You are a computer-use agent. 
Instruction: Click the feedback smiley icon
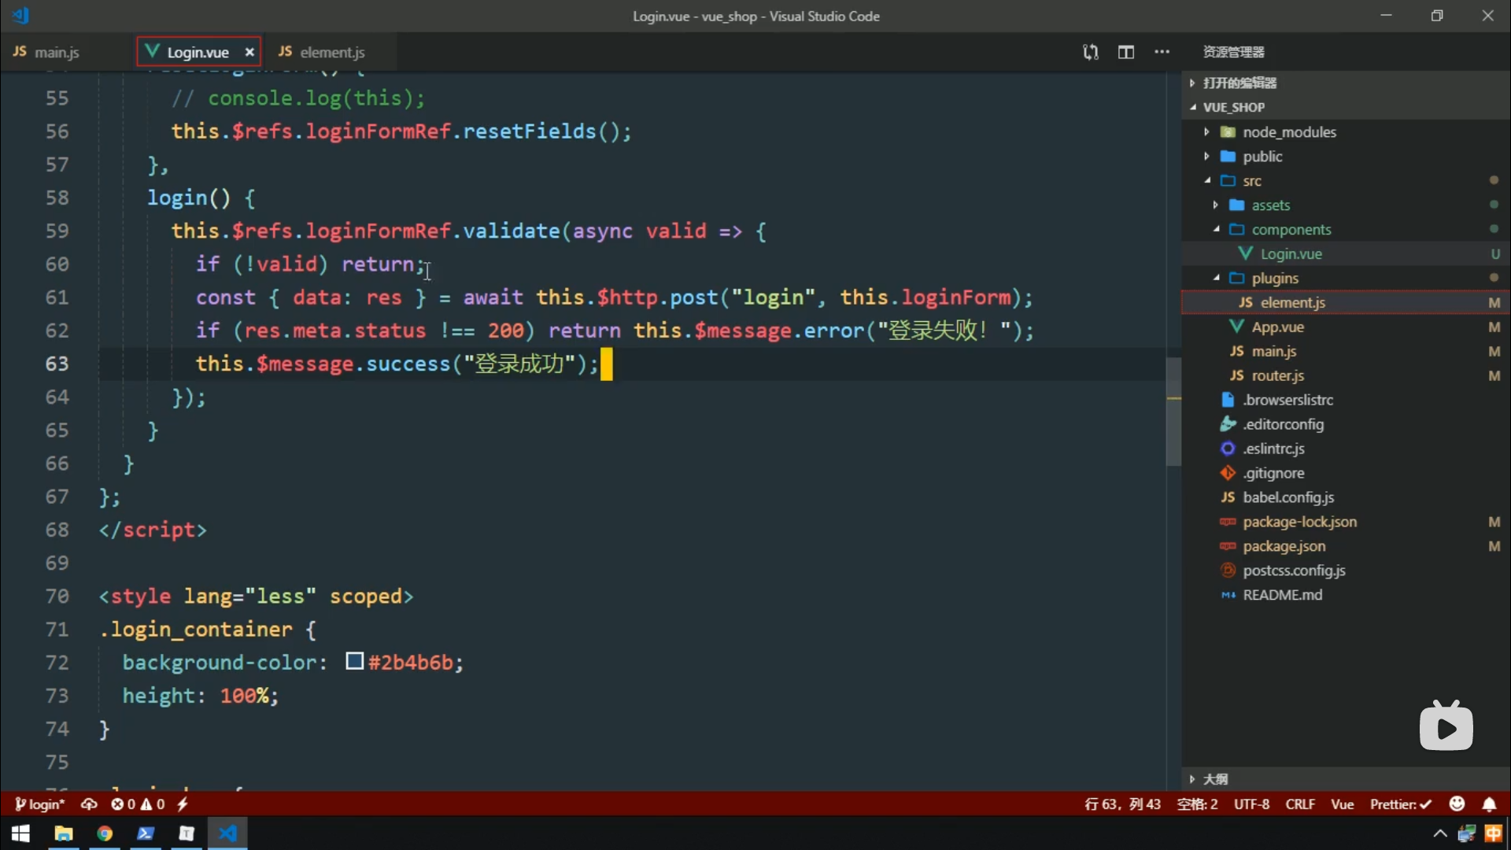[1457, 804]
